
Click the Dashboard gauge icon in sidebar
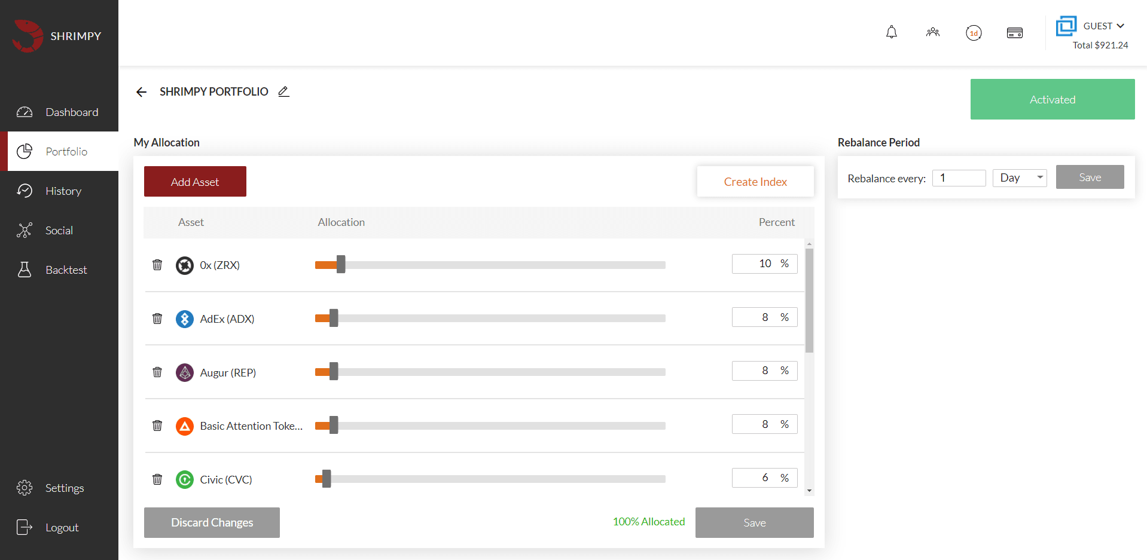pyautogui.click(x=25, y=112)
